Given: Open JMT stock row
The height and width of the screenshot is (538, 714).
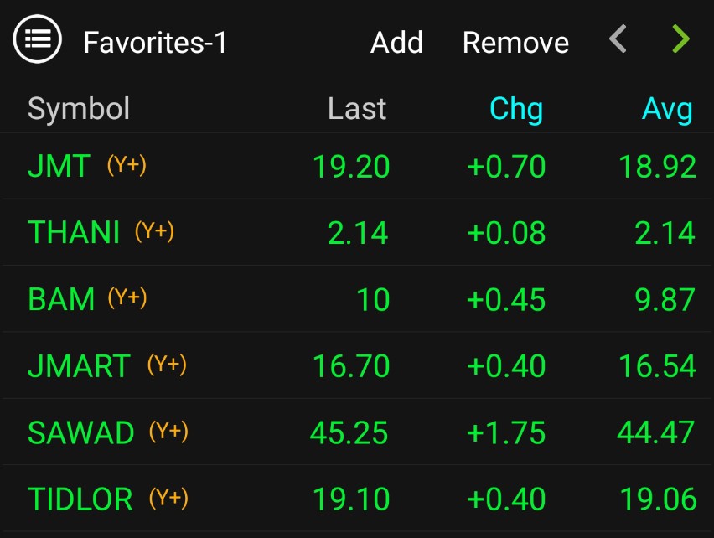Looking at the screenshot, I should [357, 166].
